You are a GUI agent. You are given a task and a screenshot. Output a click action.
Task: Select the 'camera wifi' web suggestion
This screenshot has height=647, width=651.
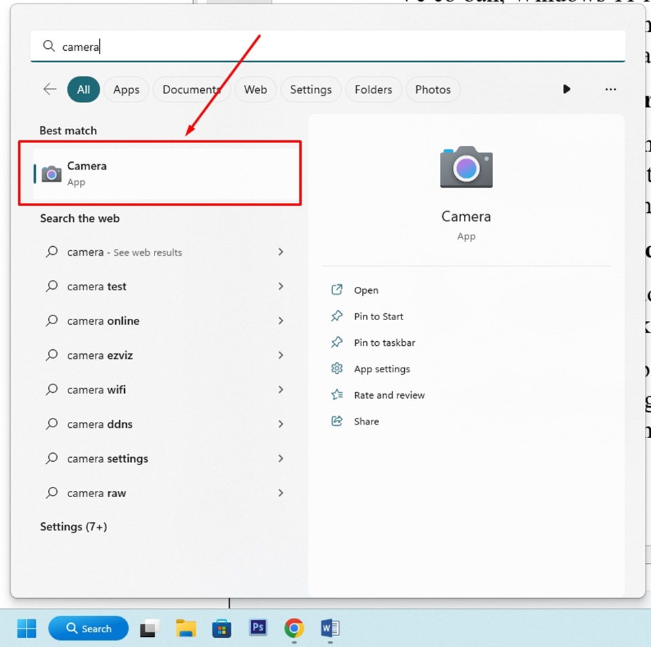[165, 390]
